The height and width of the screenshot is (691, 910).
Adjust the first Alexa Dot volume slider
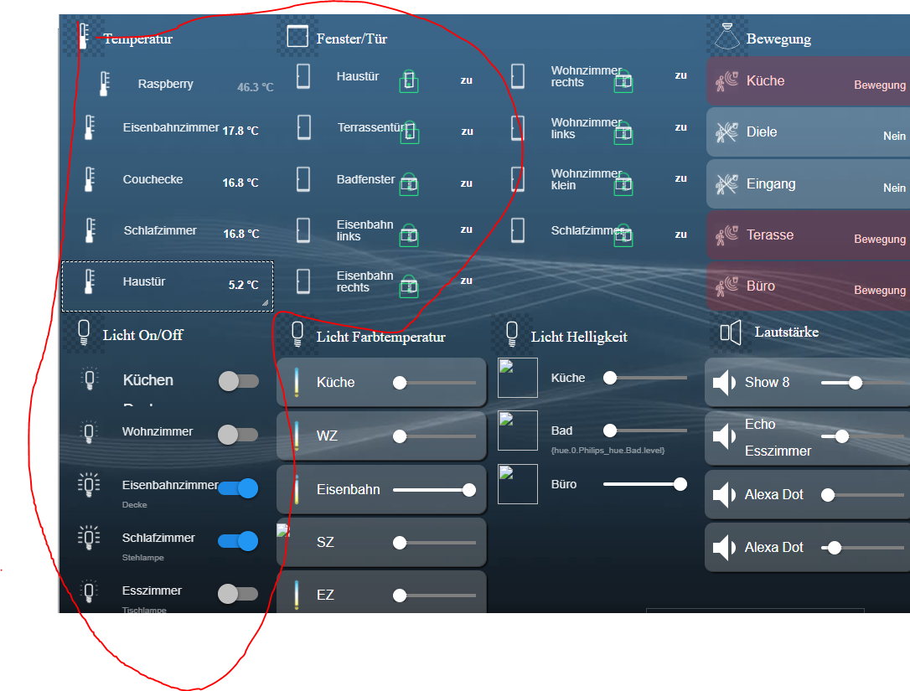point(863,495)
